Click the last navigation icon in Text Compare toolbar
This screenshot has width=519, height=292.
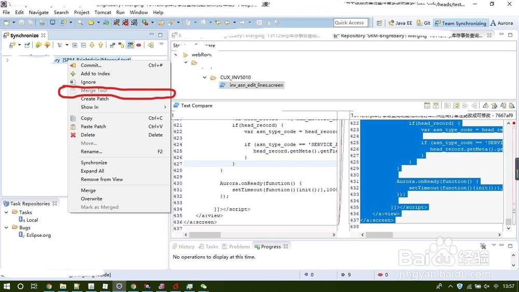(x=512, y=105)
